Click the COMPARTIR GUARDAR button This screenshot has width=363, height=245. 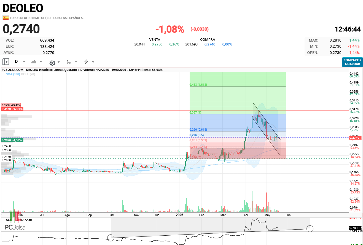[353, 62]
